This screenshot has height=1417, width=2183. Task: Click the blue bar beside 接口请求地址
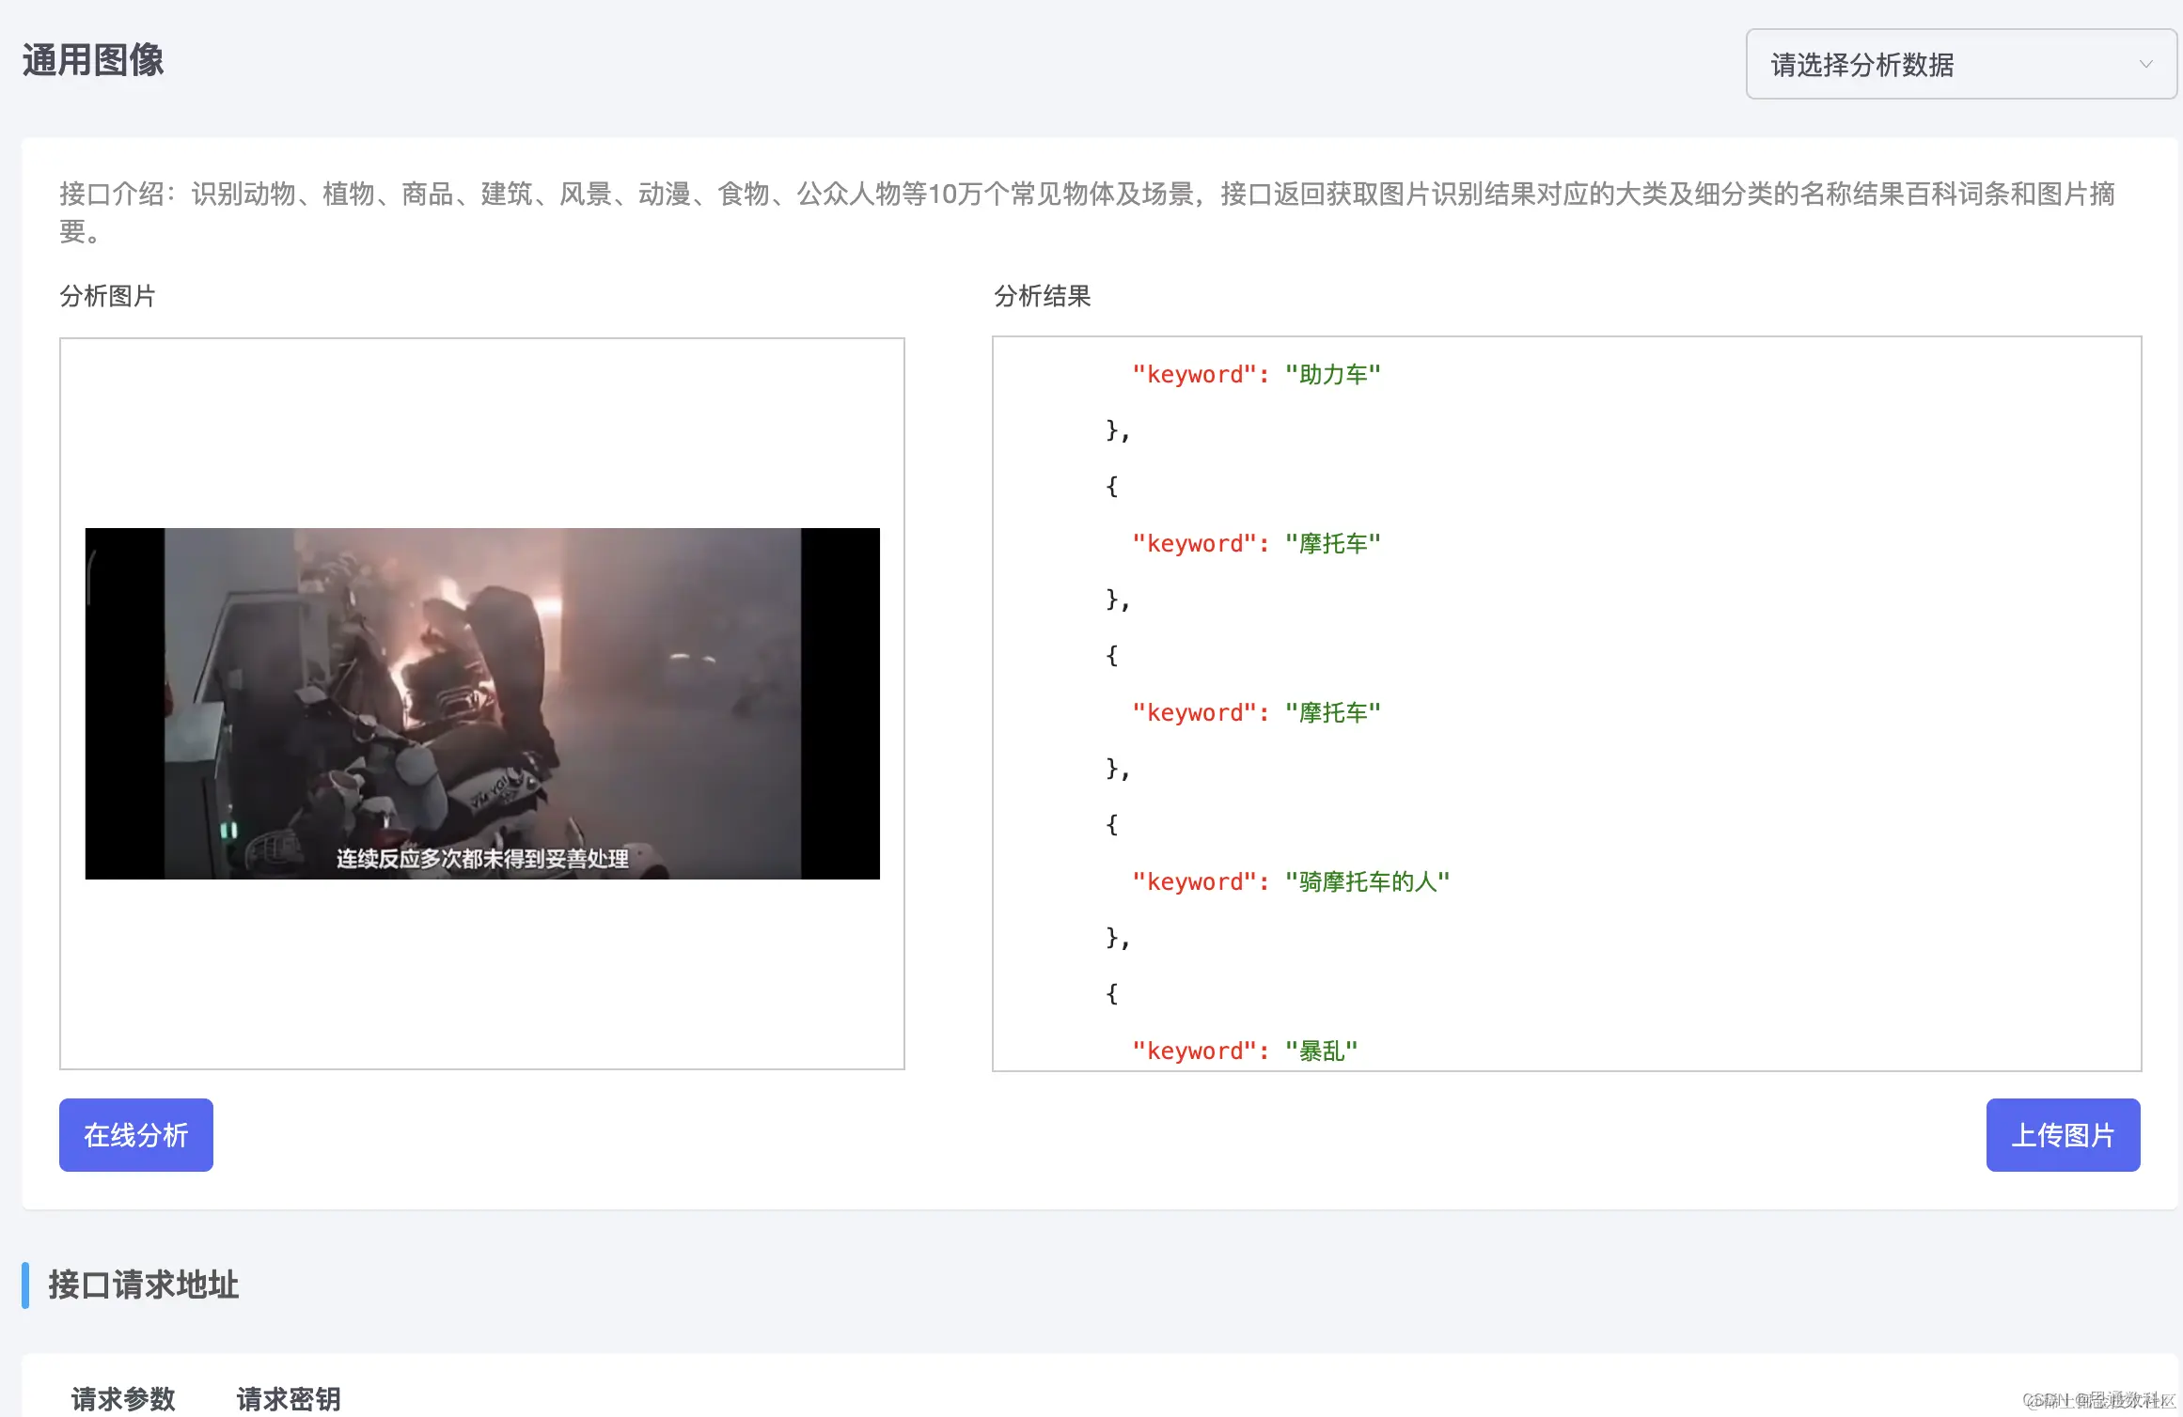click(x=25, y=1285)
